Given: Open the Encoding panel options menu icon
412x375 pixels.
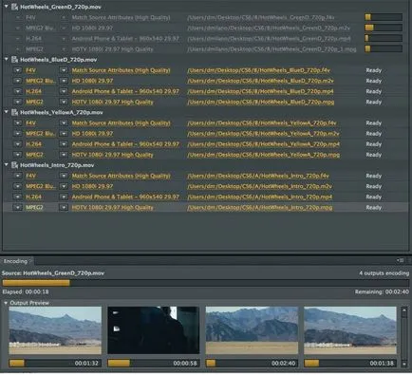Looking at the screenshot, I should (x=401, y=260).
